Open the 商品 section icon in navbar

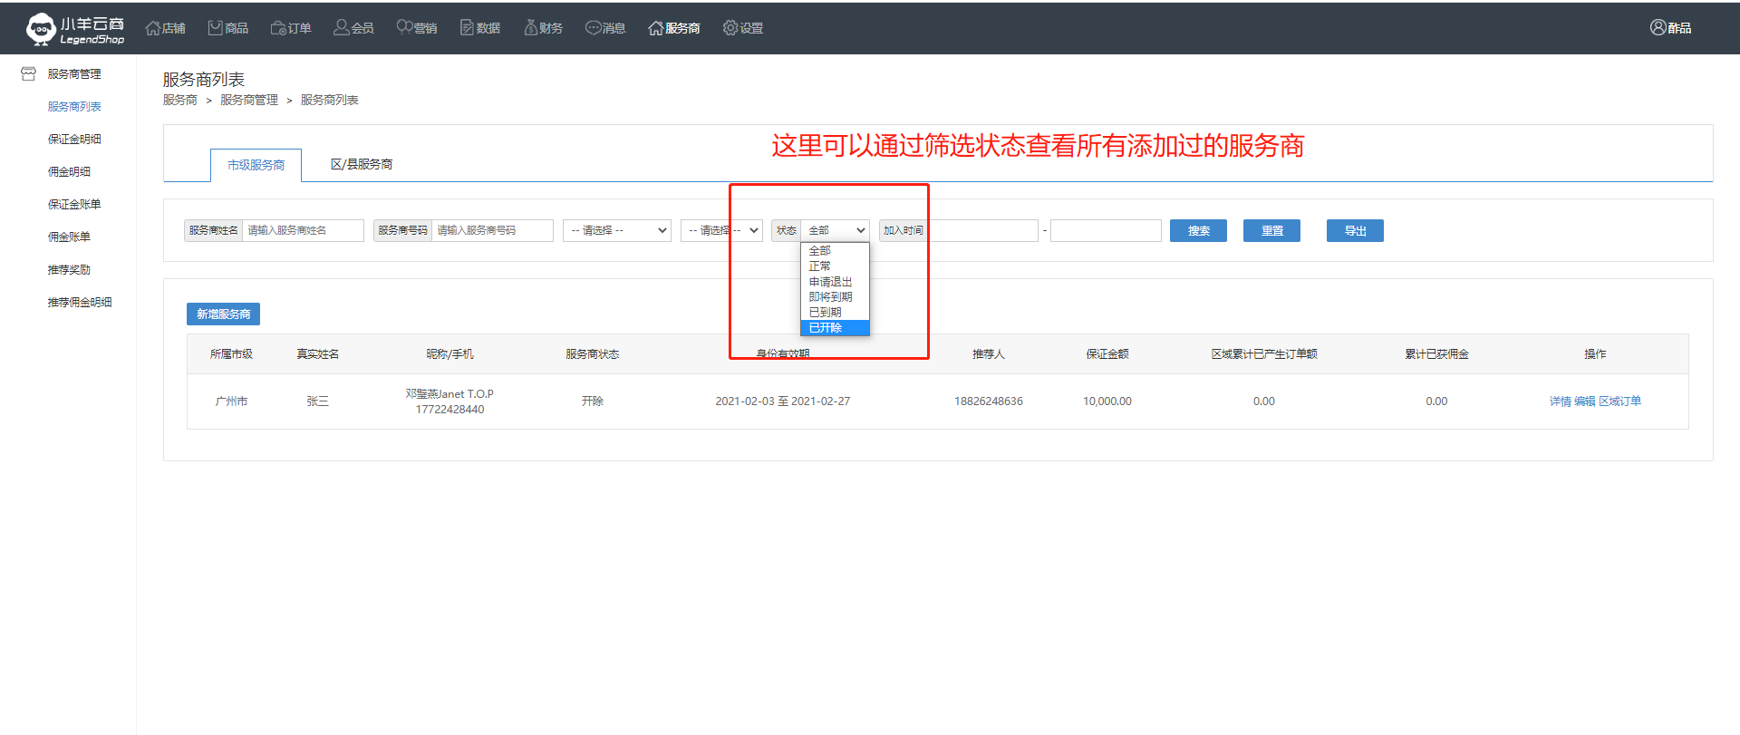[x=216, y=28]
